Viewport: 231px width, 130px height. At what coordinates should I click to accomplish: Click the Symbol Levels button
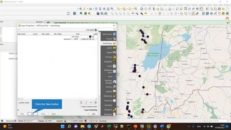click(x=23, y=103)
